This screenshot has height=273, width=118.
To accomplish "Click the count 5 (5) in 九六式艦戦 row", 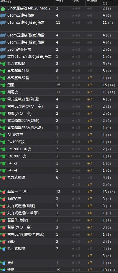I will (x=106, y=64).
